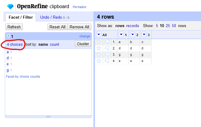
Task: Flag row 2
Action: tap(107, 48)
